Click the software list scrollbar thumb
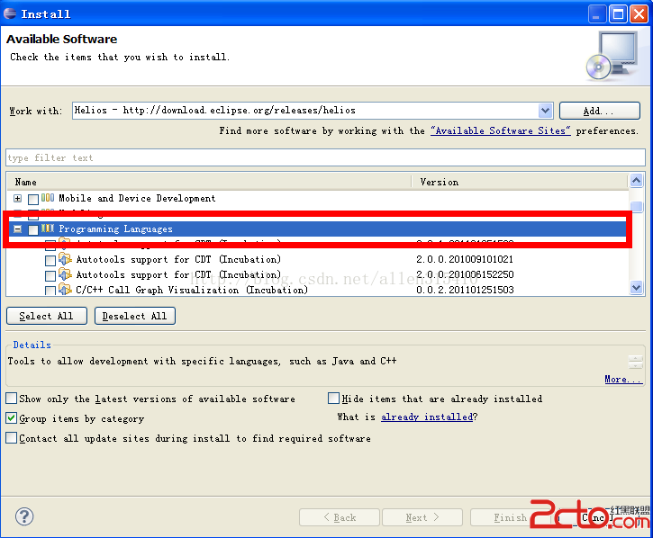Screen dimensions: 653x538 [x=636, y=206]
